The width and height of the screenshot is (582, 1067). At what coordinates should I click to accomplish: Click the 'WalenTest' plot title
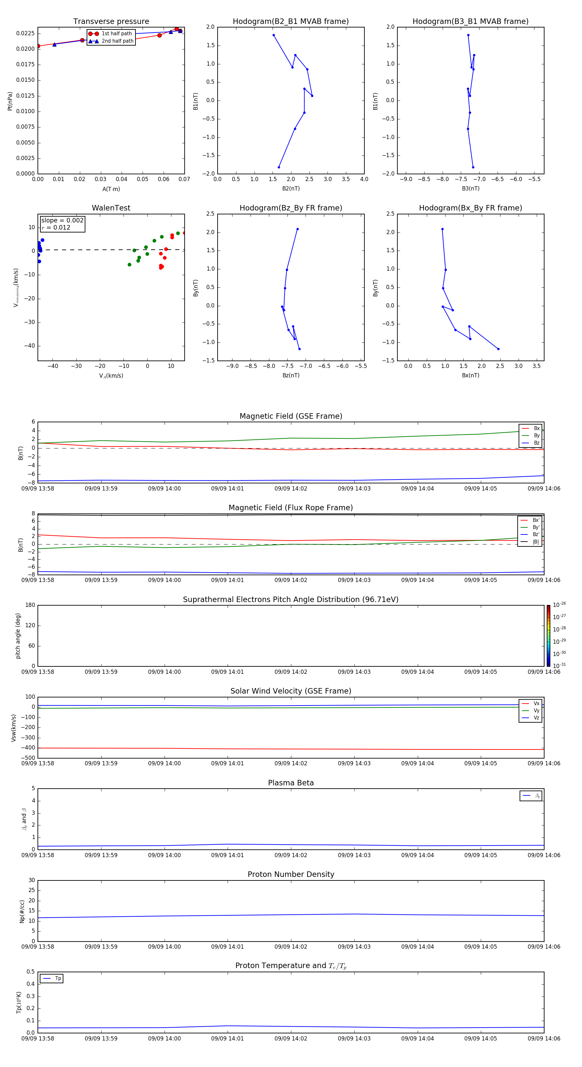[111, 208]
